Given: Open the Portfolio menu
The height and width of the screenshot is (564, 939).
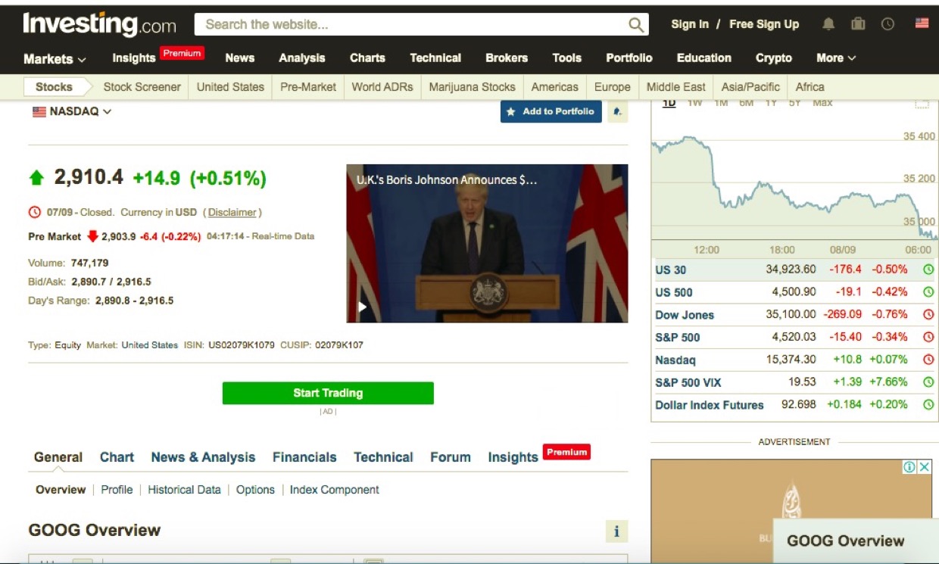Looking at the screenshot, I should click(629, 58).
